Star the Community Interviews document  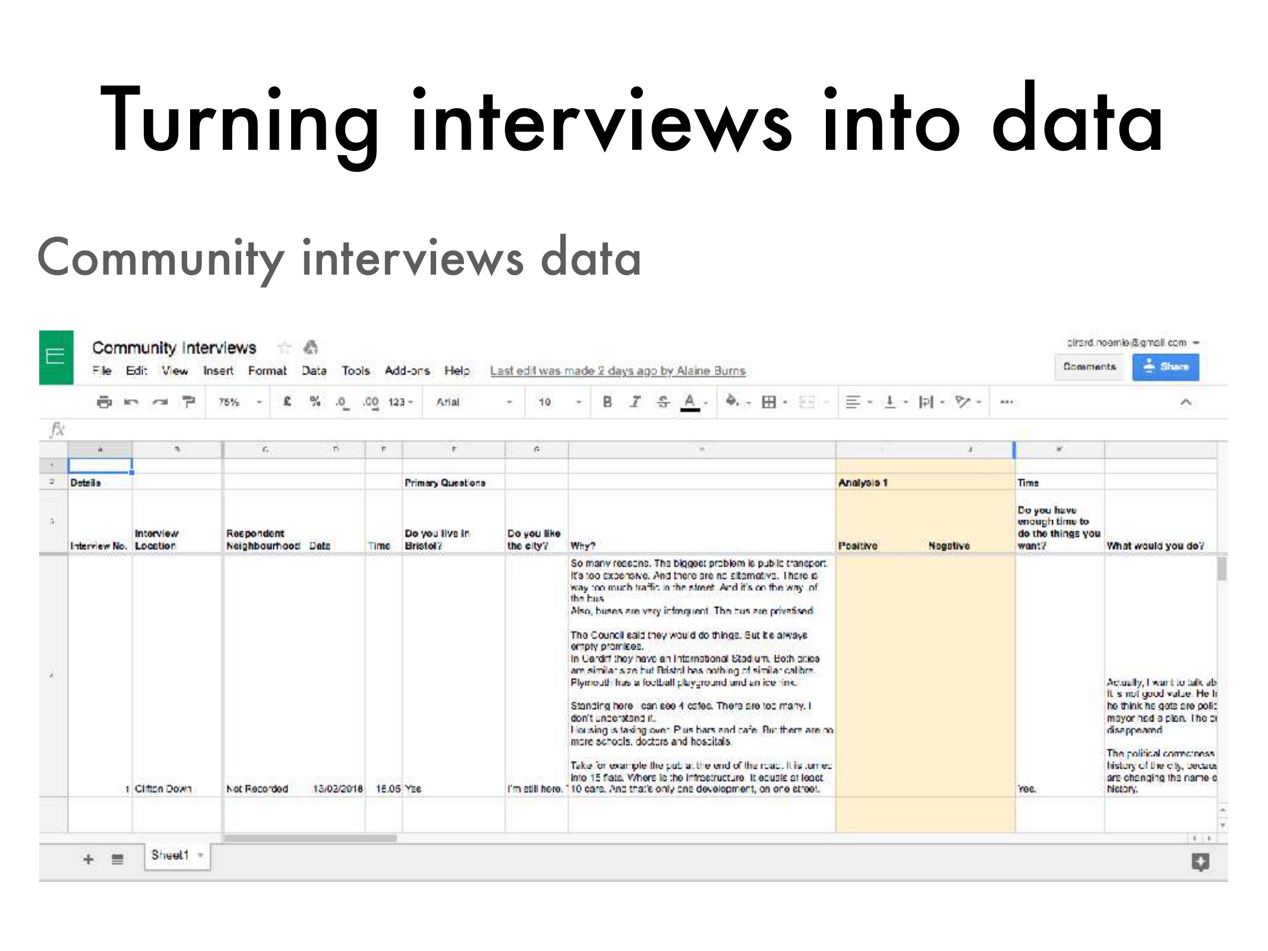[x=285, y=347]
